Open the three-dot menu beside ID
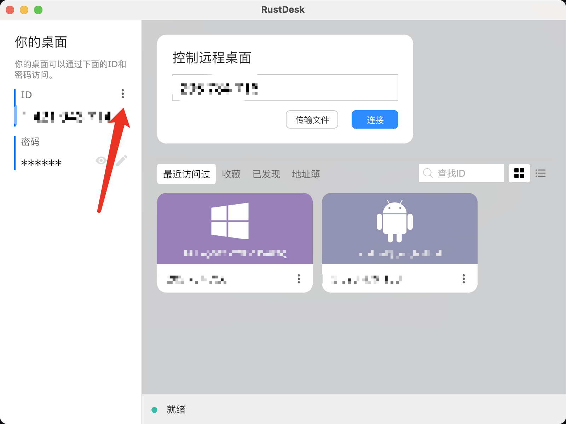The height and width of the screenshot is (424, 566). coord(123,94)
